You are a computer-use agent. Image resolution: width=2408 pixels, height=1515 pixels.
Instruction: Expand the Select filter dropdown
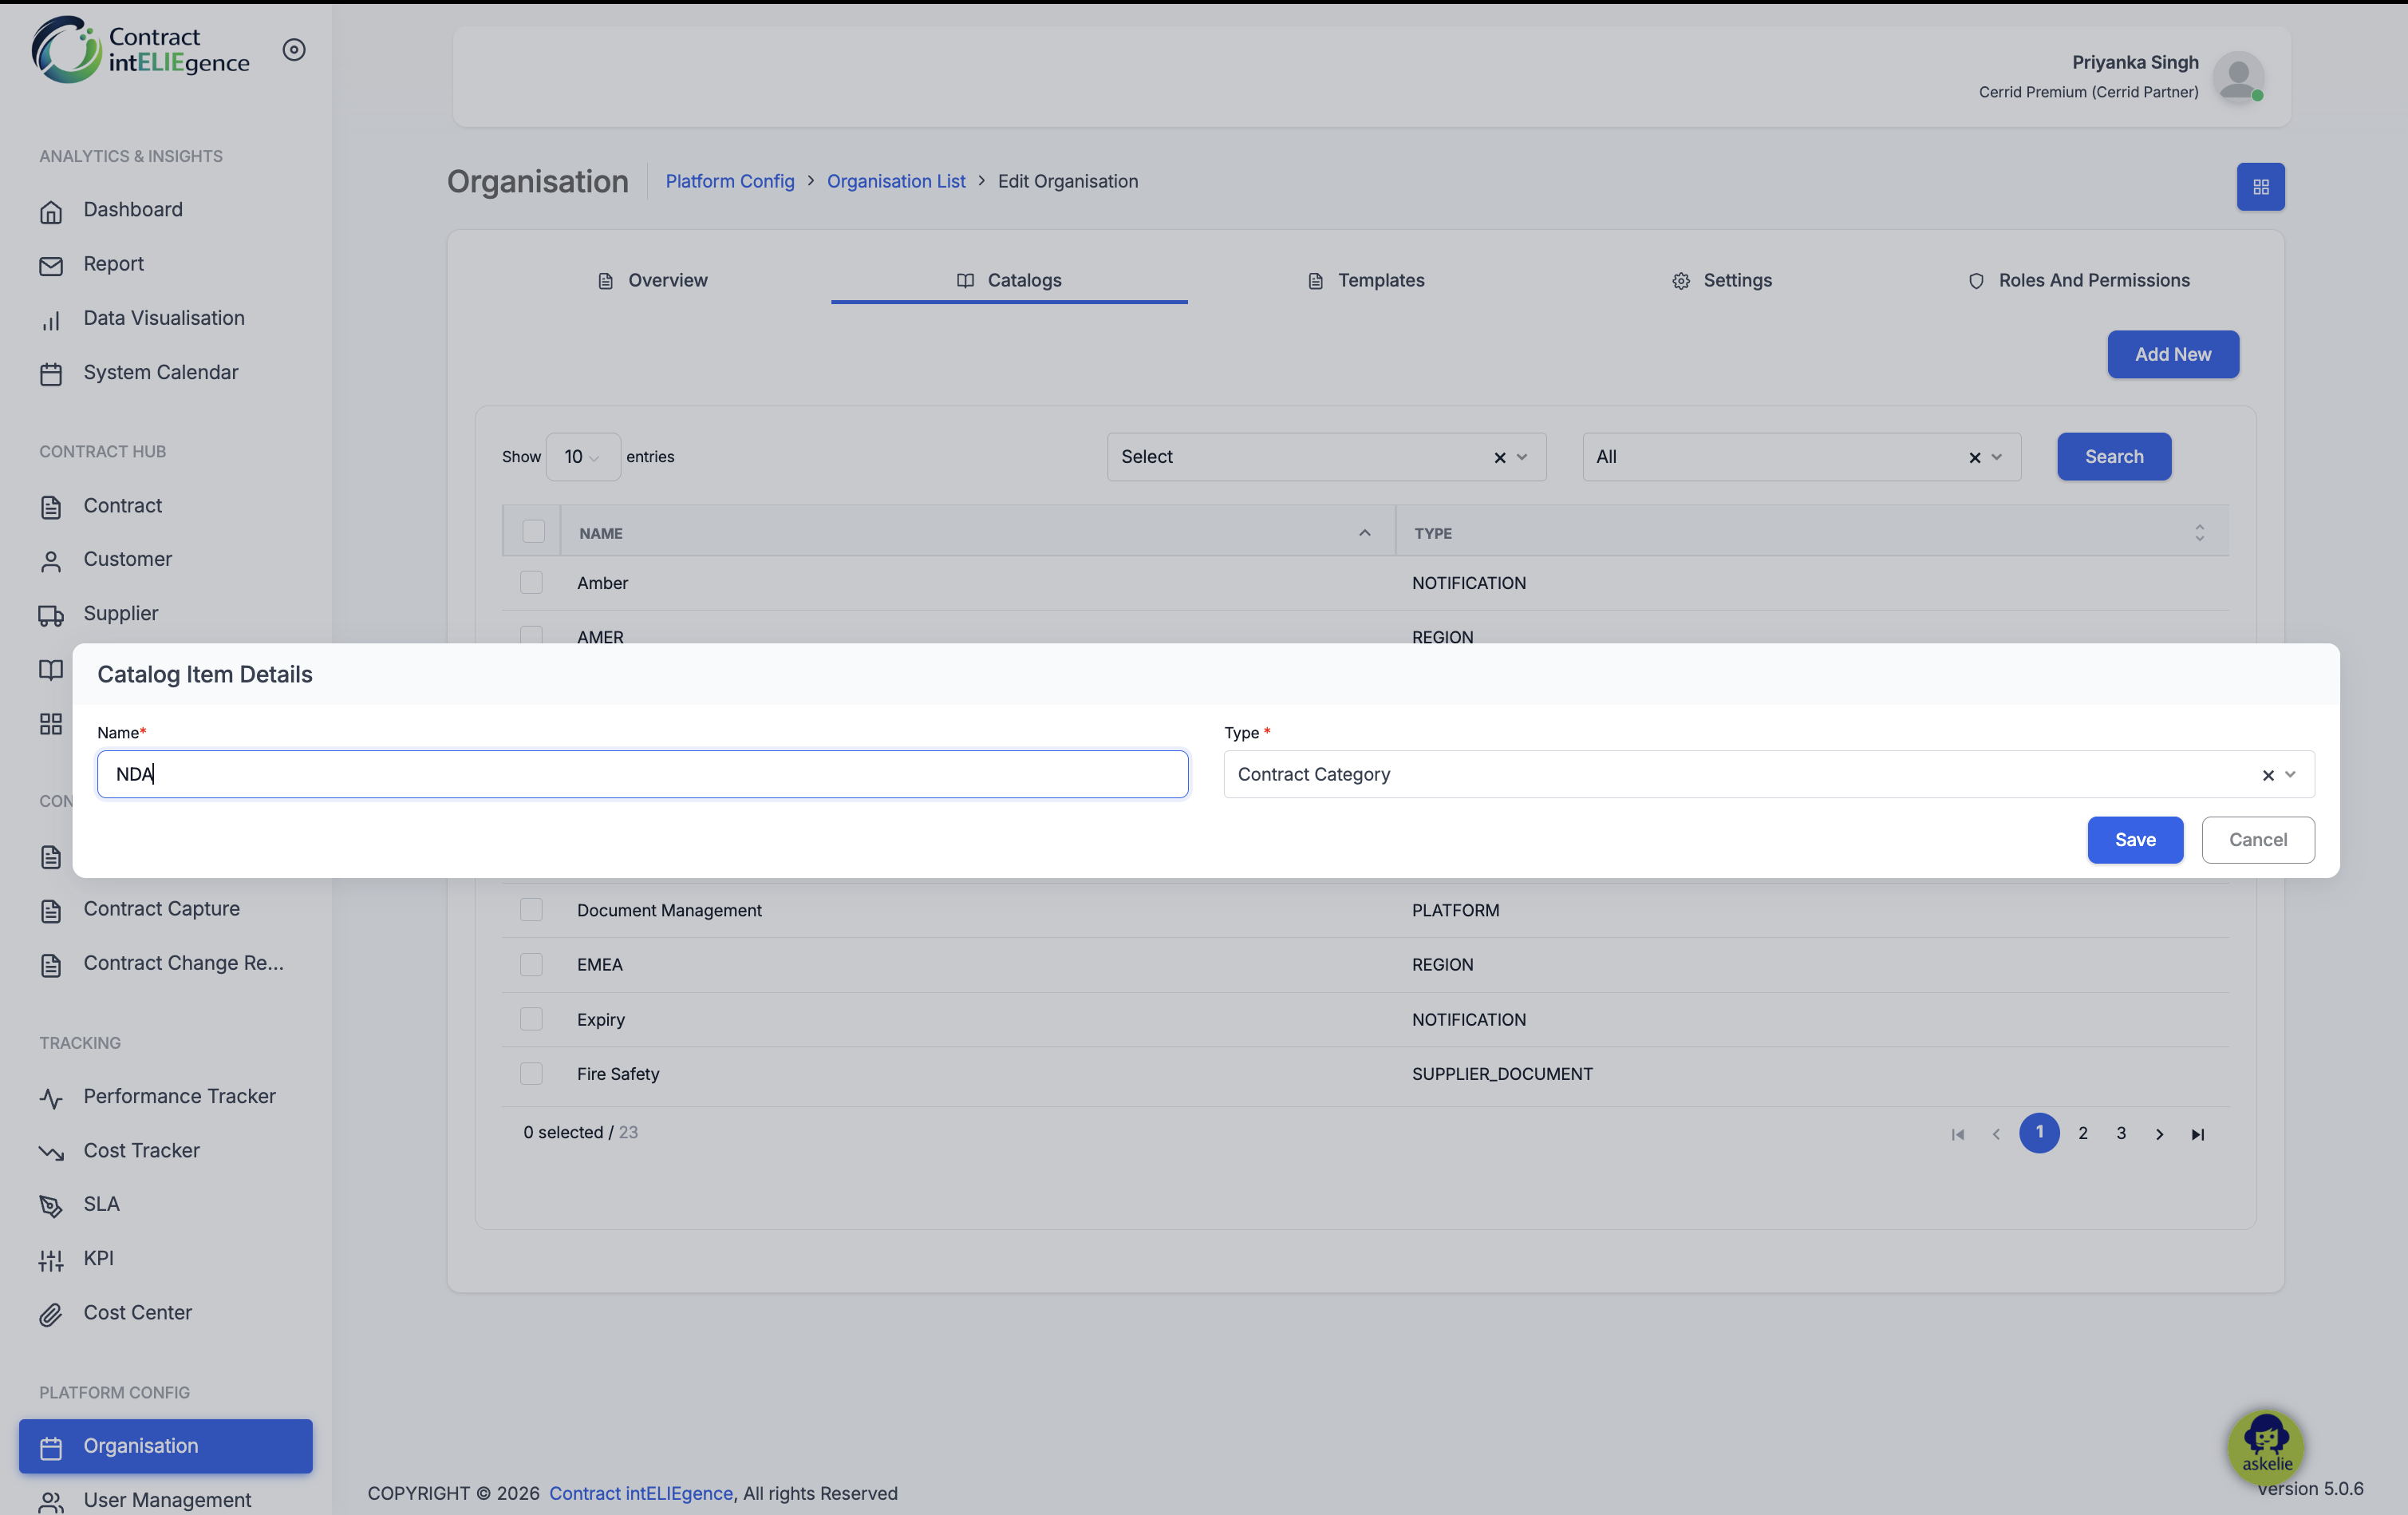coord(1521,457)
